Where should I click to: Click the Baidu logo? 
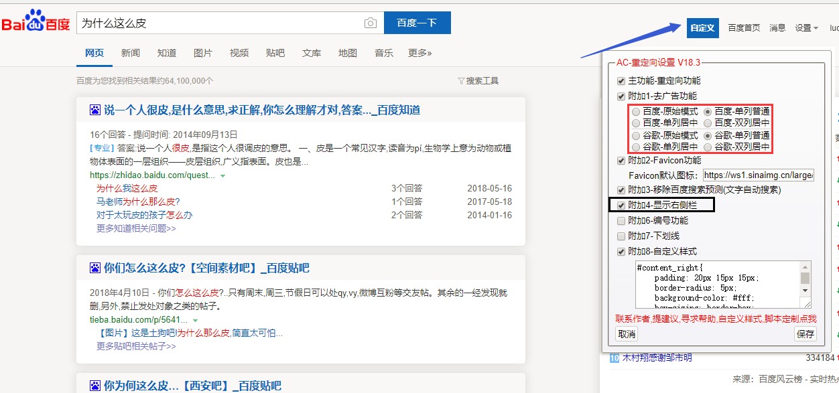36,22
